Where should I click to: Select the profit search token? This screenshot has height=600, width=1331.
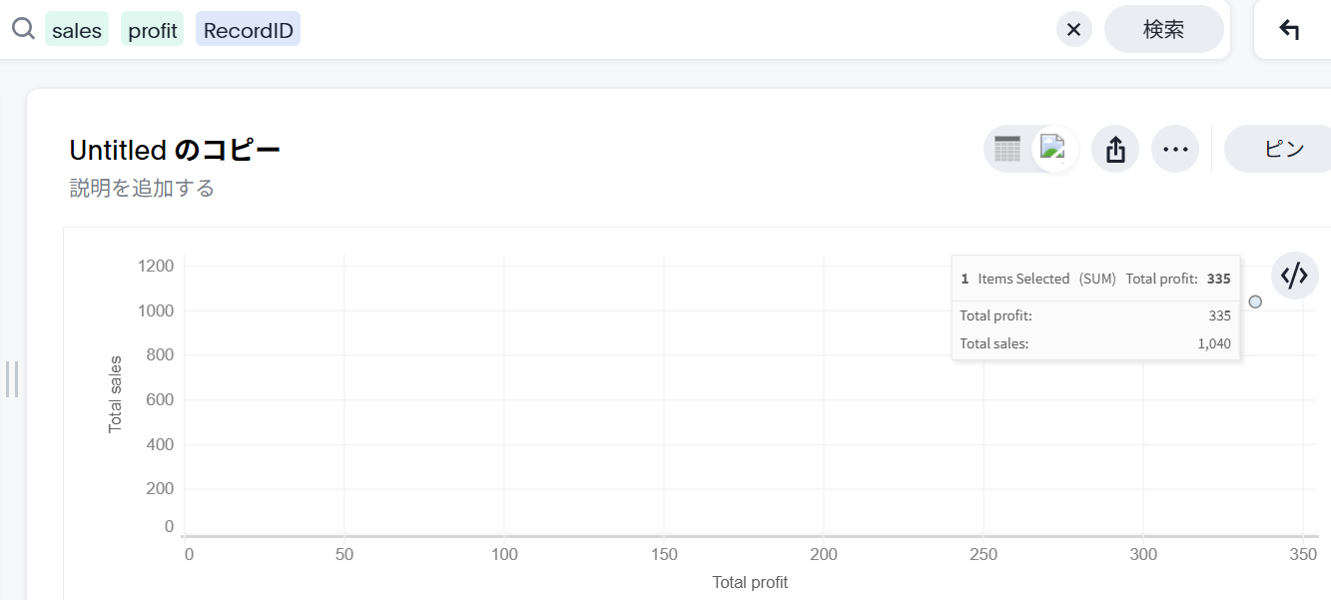153,30
